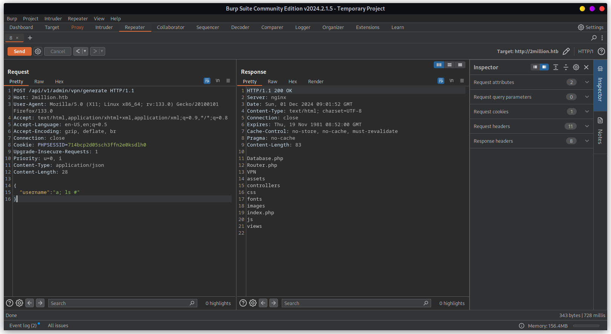
Task: Open the Repeater send settings gear
Action: click(38, 51)
